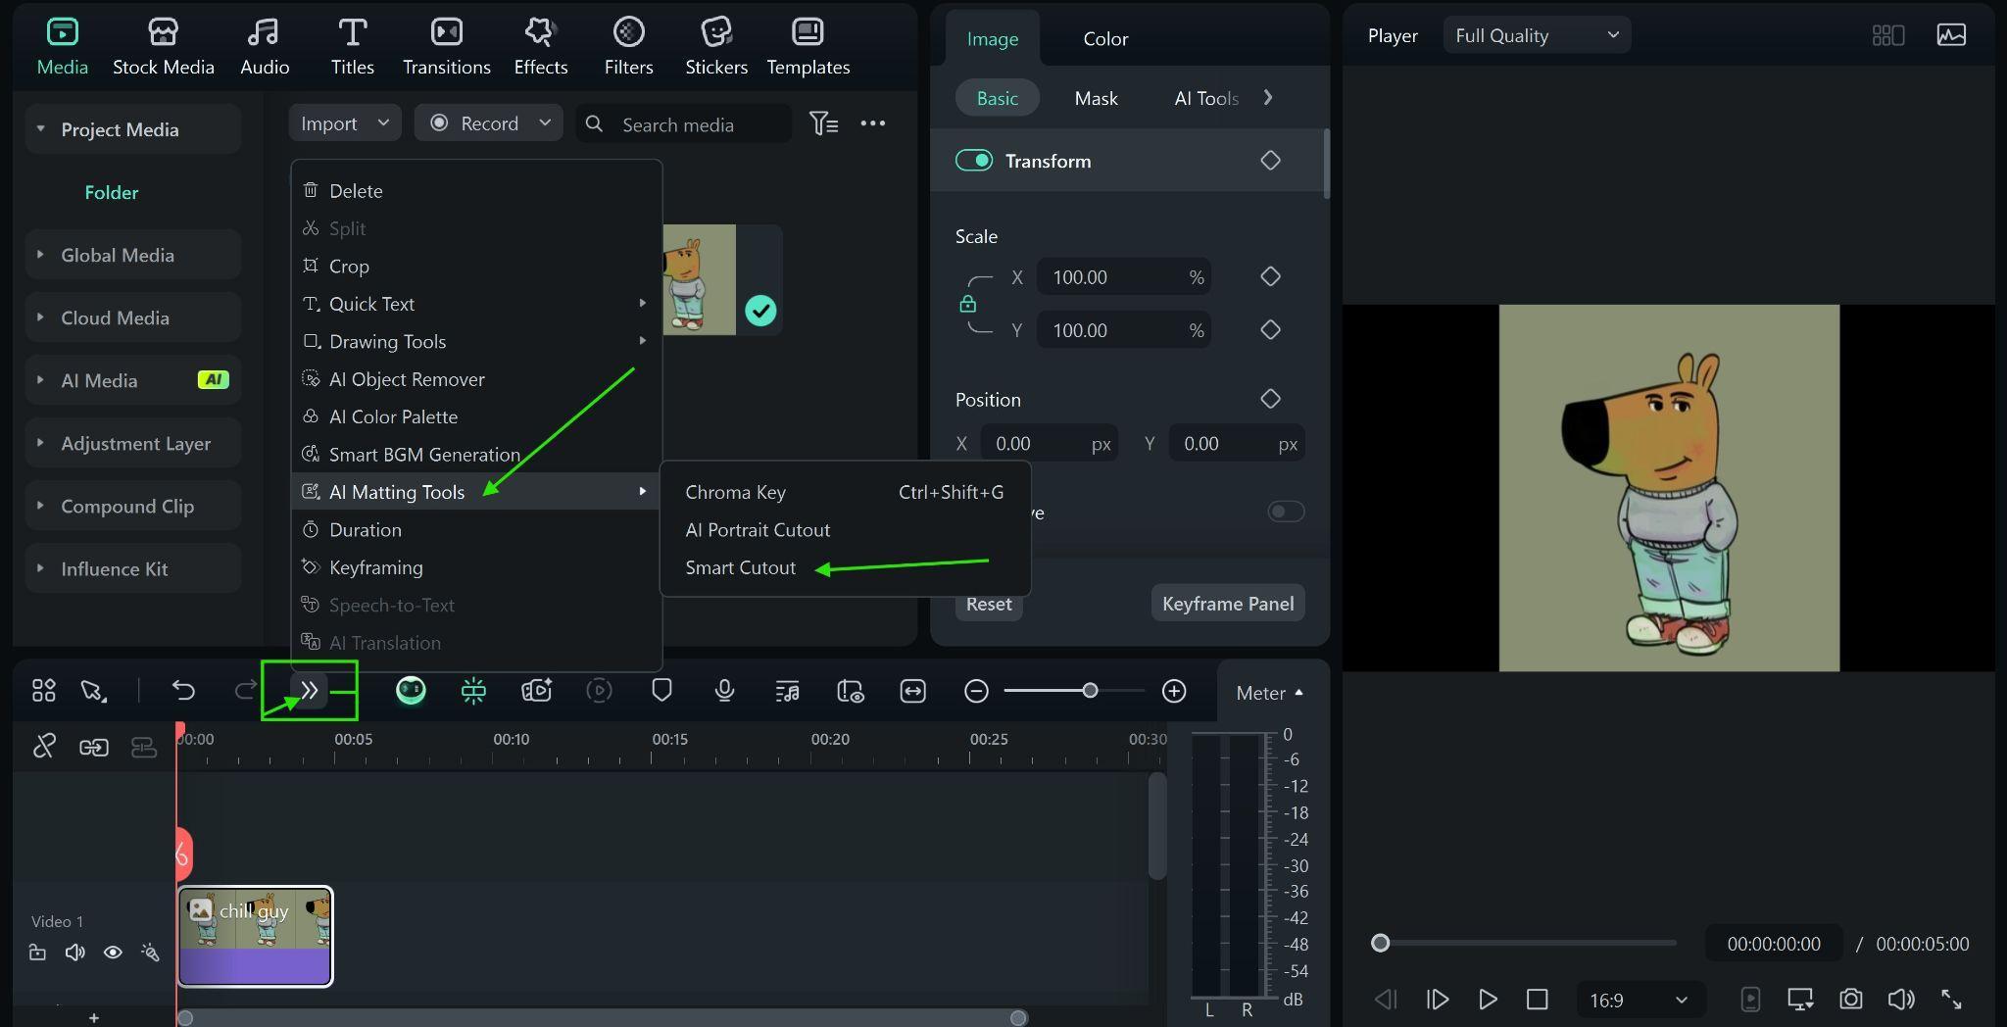Open the Full Quality dropdown
Screen dimensions: 2007x1027
pos(1537,35)
